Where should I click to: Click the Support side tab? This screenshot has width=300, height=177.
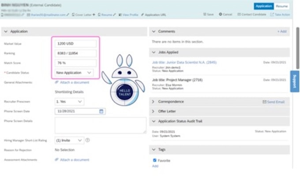tap(295, 81)
